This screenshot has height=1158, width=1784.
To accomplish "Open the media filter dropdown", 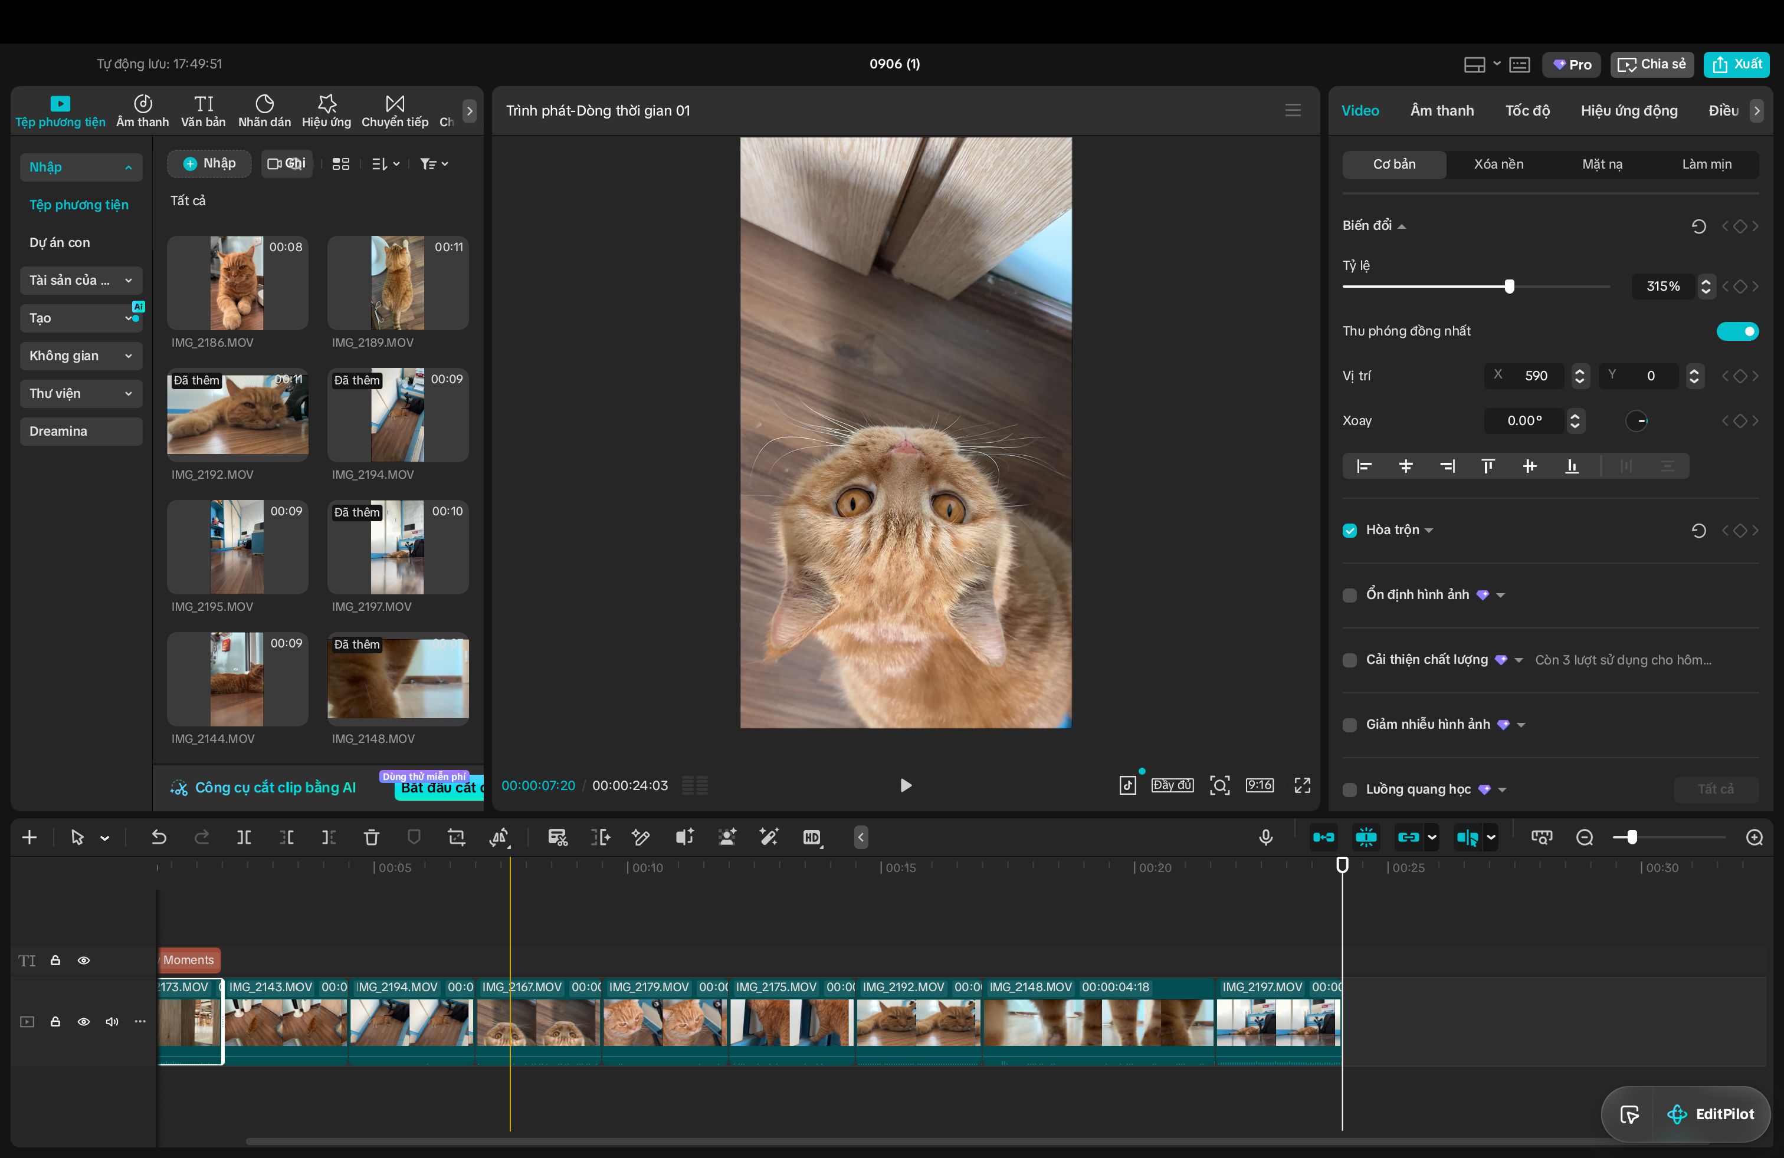I will pyautogui.click(x=433, y=163).
